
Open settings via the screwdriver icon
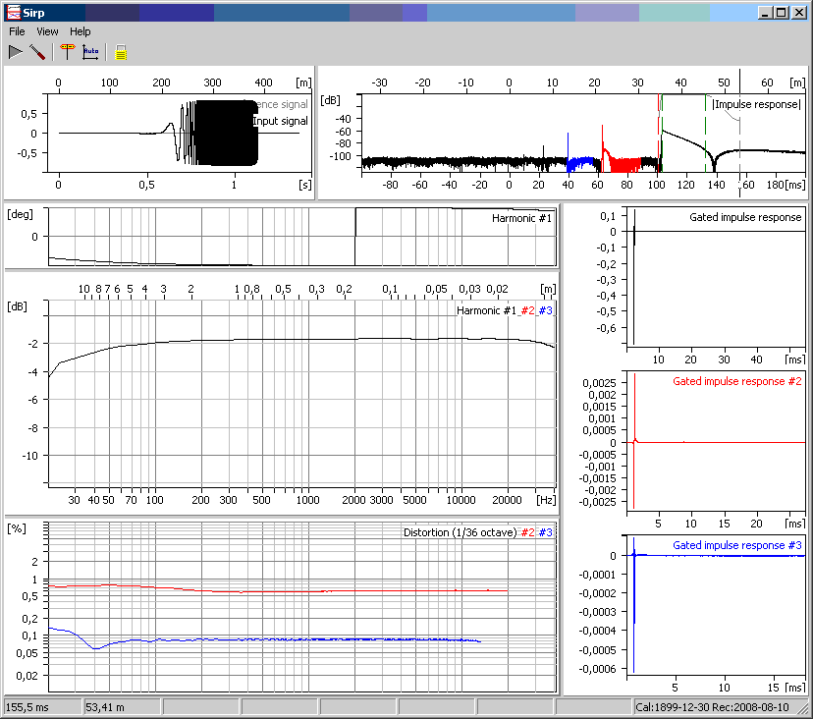click(37, 52)
